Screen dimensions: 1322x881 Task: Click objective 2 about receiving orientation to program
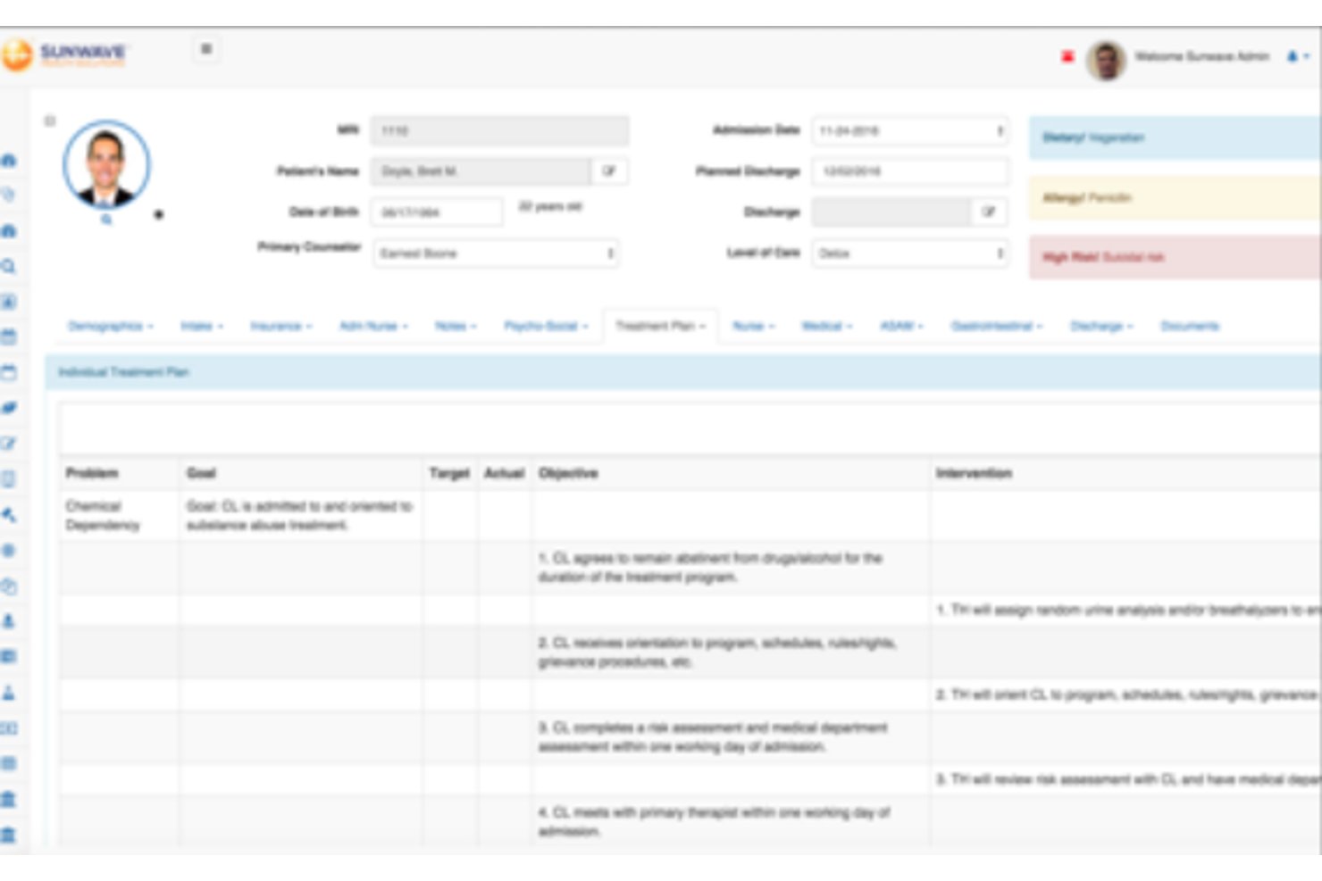[717, 652]
